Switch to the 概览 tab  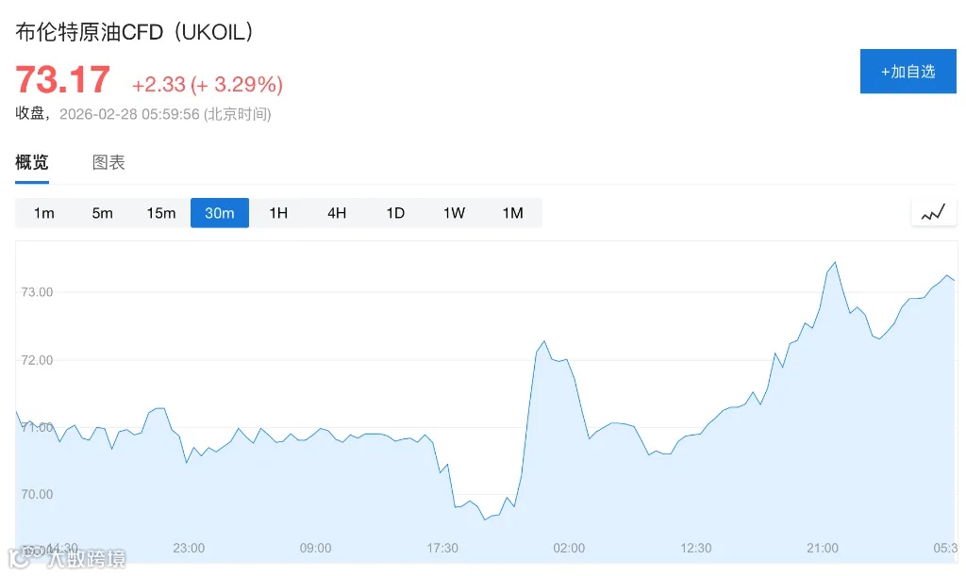tap(32, 162)
